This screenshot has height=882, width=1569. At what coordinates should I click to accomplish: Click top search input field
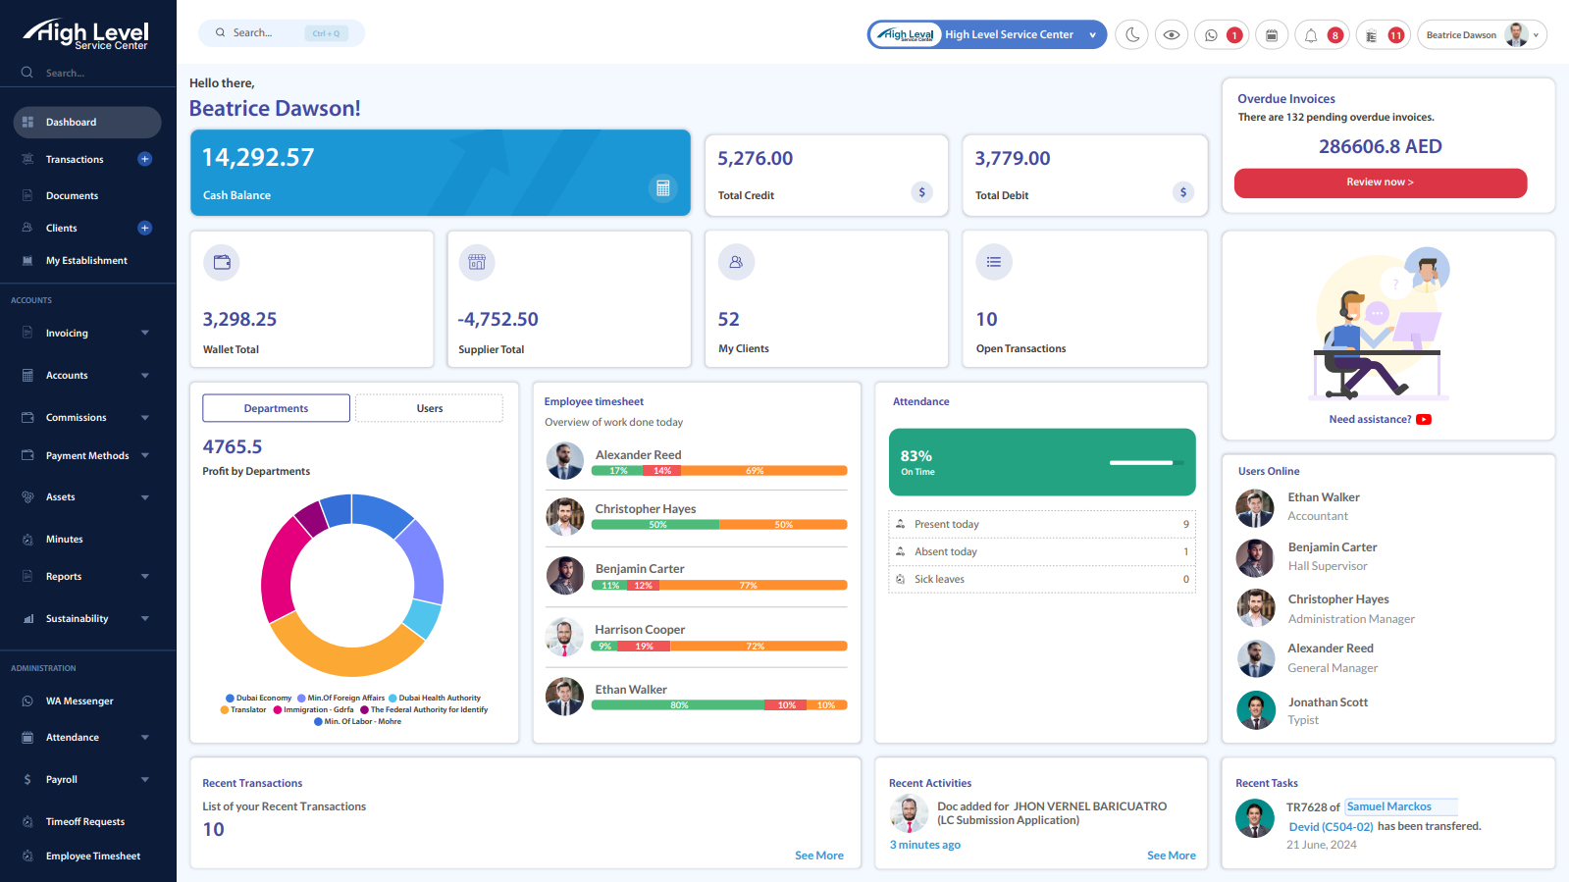pyautogui.click(x=282, y=33)
